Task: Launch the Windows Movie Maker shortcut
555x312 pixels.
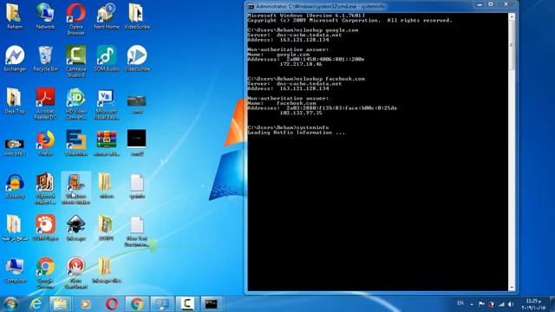Action: tap(75, 189)
